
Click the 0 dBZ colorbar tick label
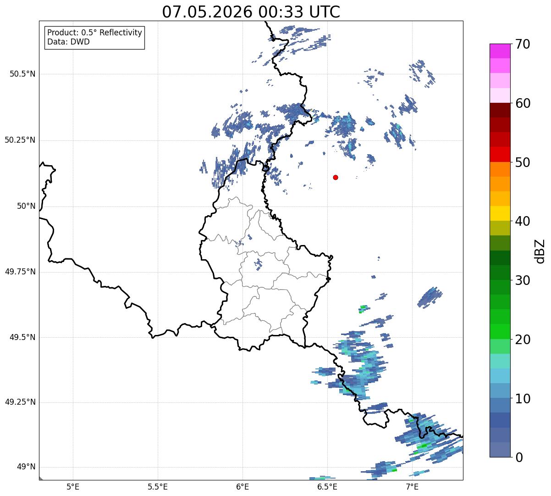pos(519,457)
